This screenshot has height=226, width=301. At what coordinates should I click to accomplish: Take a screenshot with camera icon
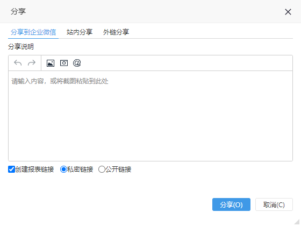tap(64, 63)
